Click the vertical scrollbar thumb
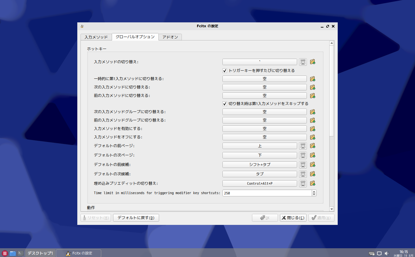This screenshot has height=257, width=415. tap(332, 91)
